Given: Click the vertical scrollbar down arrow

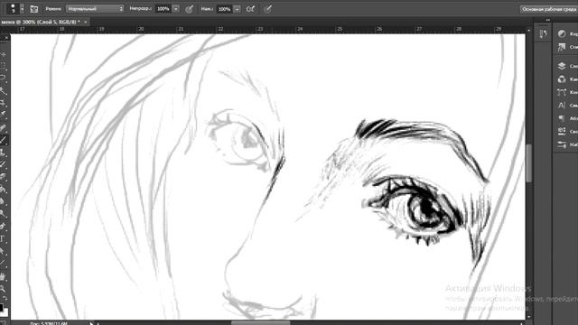Looking at the screenshot, I should pos(529,317).
